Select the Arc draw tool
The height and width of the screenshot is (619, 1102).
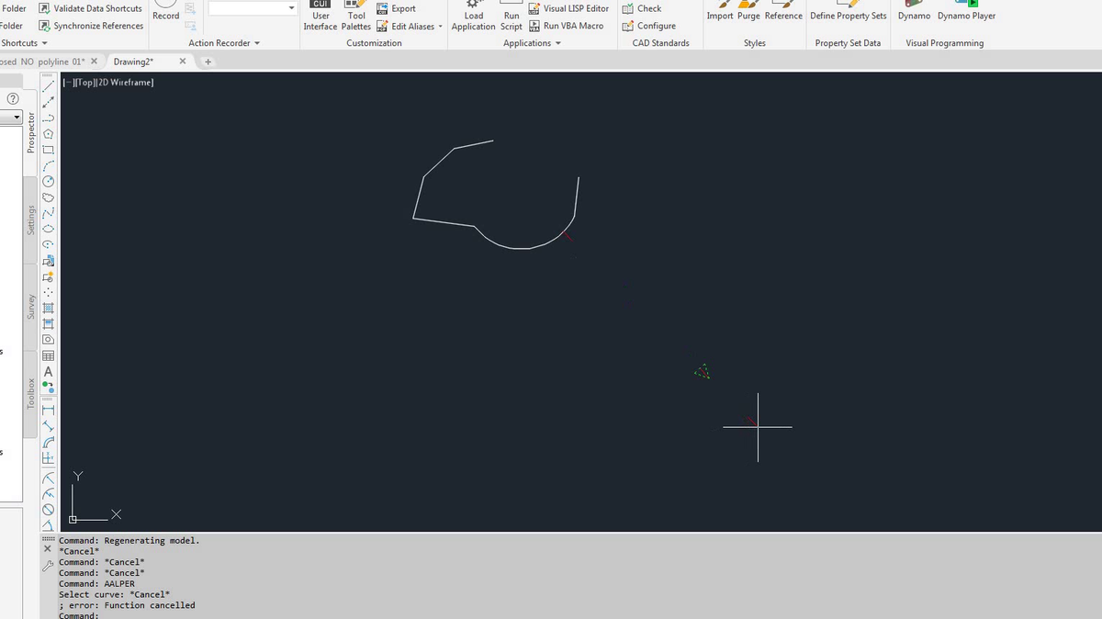point(49,164)
